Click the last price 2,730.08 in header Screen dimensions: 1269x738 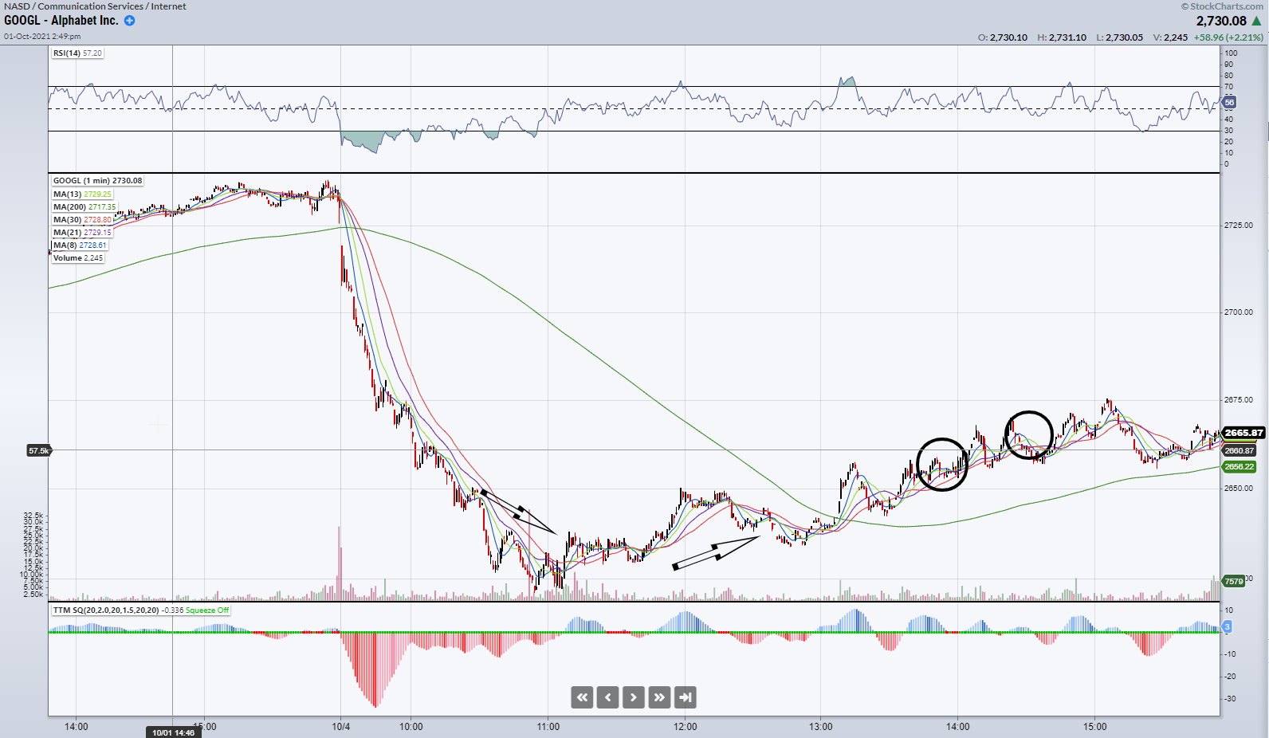tap(1221, 21)
